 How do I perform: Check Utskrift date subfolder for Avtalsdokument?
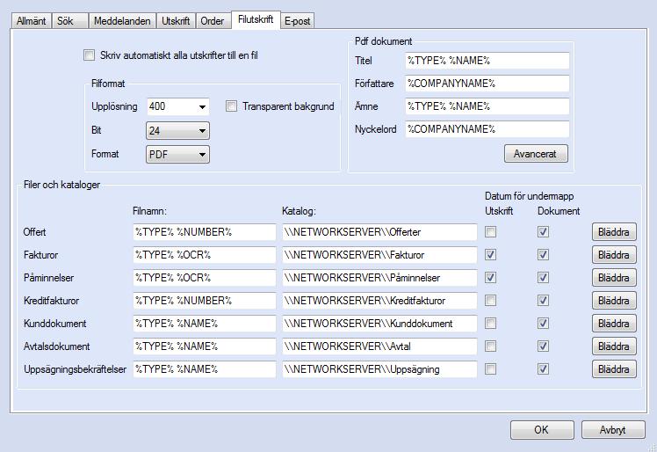pyautogui.click(x=490, y=346)
